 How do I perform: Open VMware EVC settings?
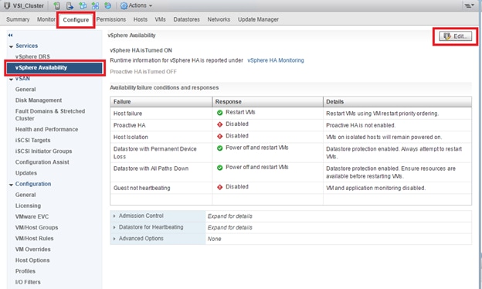click(x=32, y=216)
